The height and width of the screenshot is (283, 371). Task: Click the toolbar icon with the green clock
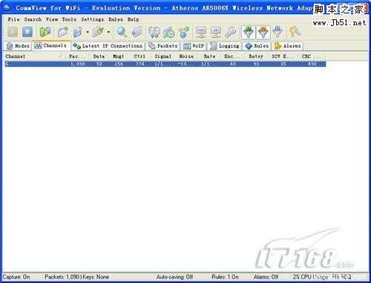tap(169, 32)
